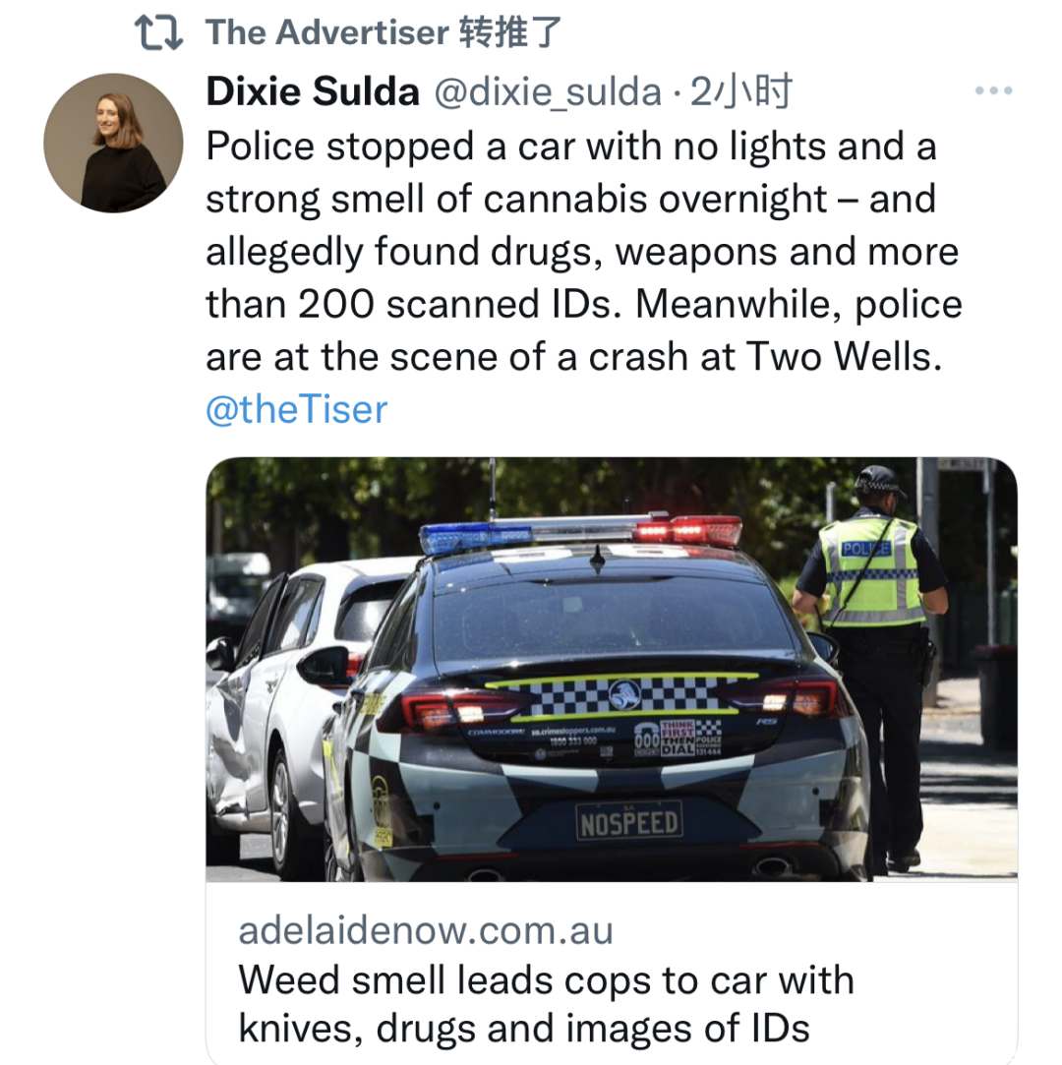Click the 'knives, drugs and images of IDs' line
Screen dimensions: 1062x1065
[523, 1029]
